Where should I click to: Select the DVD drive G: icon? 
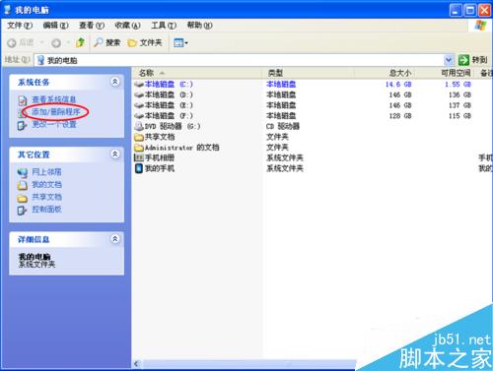(139, 126)
